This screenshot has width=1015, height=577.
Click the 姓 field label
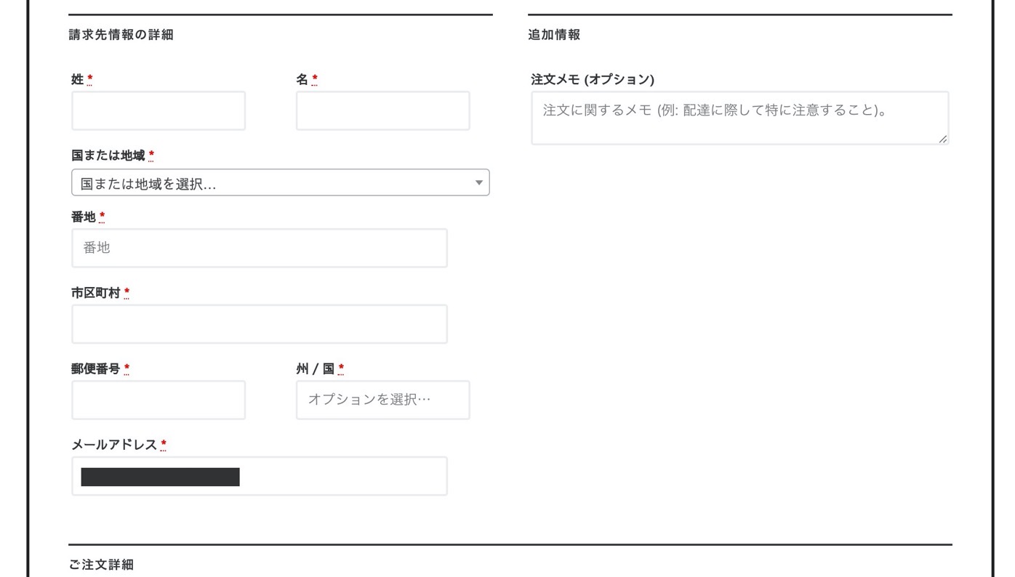coord(78,79)
